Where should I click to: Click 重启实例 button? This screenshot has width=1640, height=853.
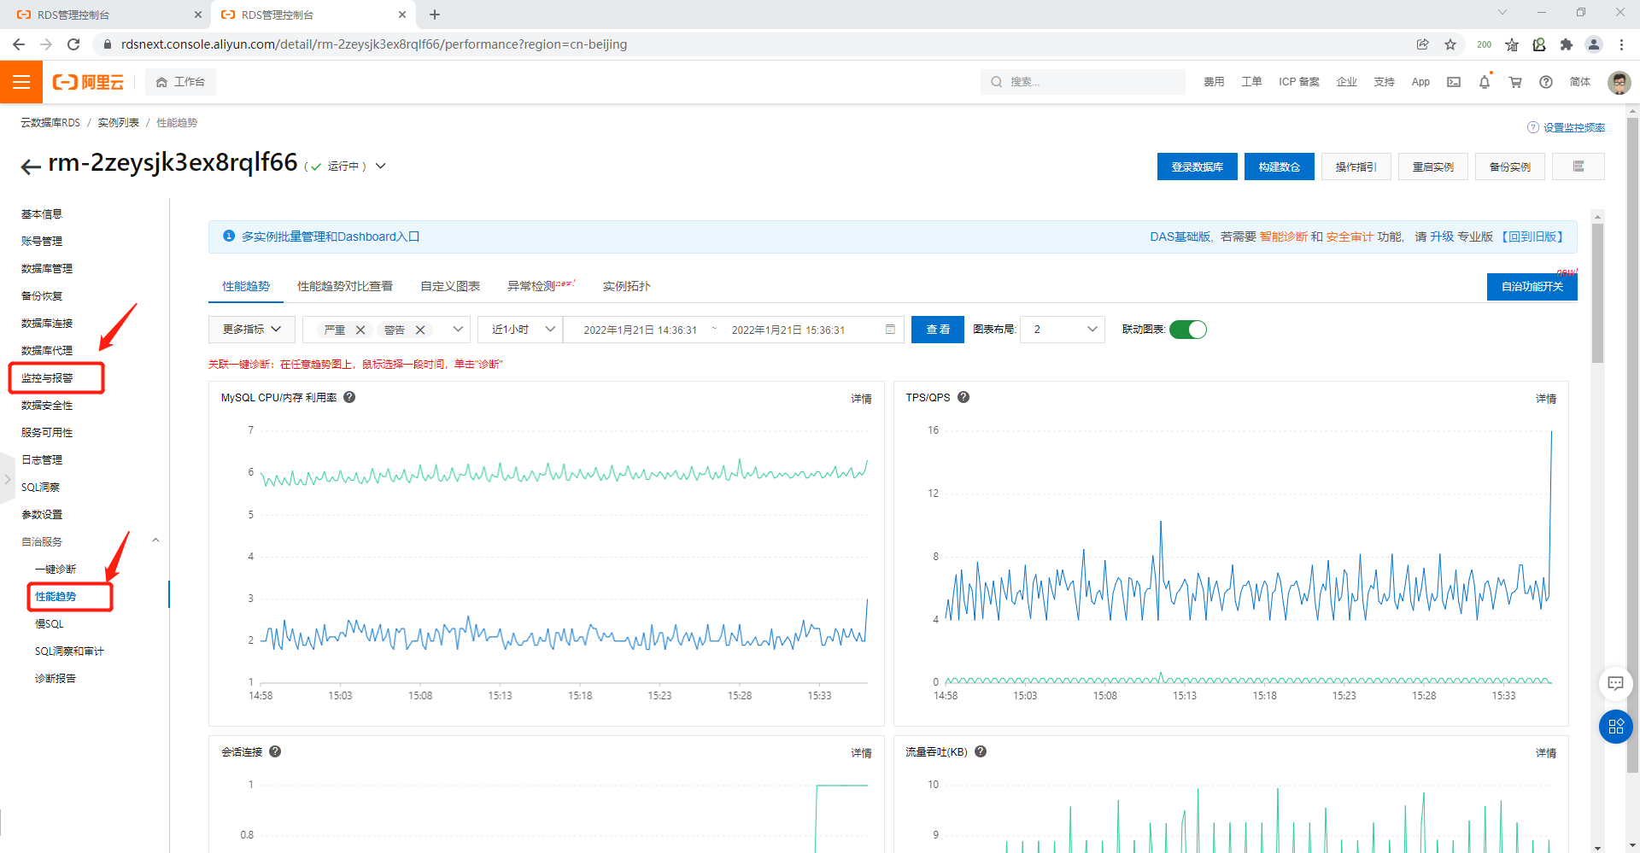tap(1432, 167)
